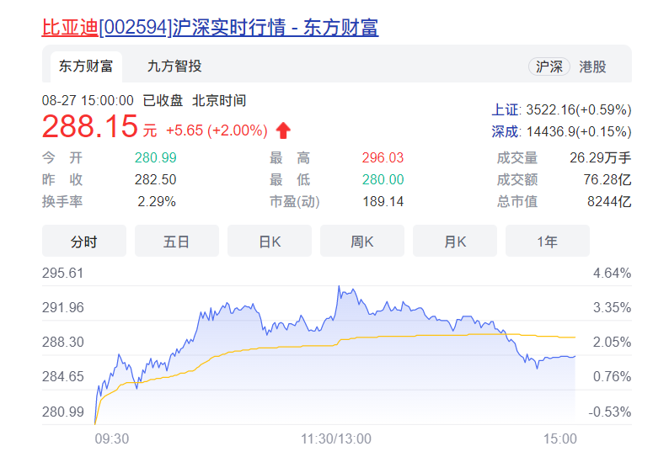The height and width of the screenshot is (457, 669).
Task: Show the 分时 intraday chart
Action: pos(84,242)
